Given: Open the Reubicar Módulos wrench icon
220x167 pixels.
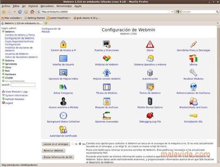Looking at the screenshot, I should point(193,73).
